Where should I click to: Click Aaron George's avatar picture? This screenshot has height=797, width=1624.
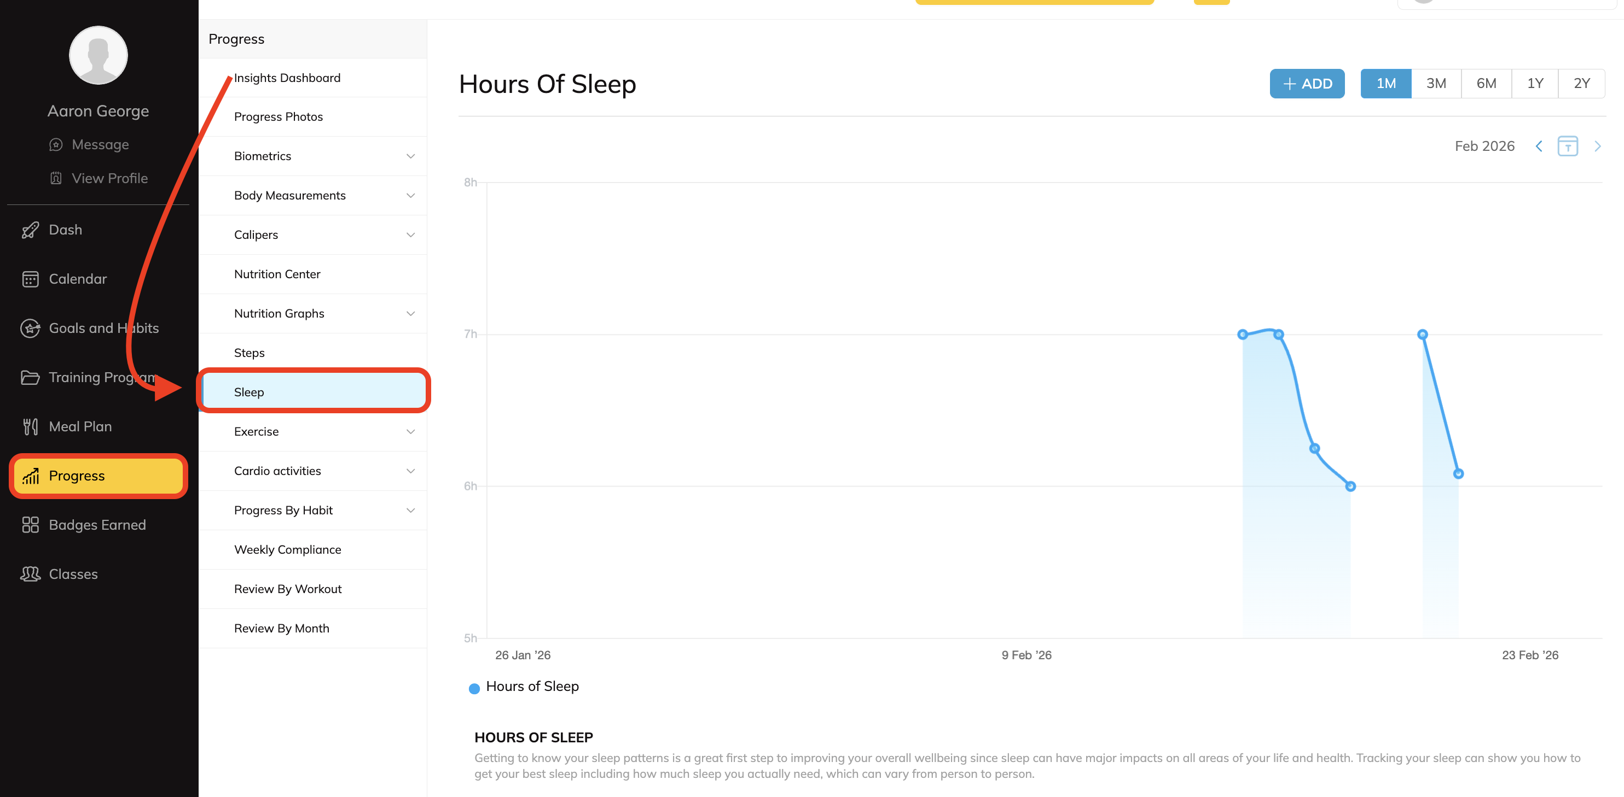[x=98, y=55]
